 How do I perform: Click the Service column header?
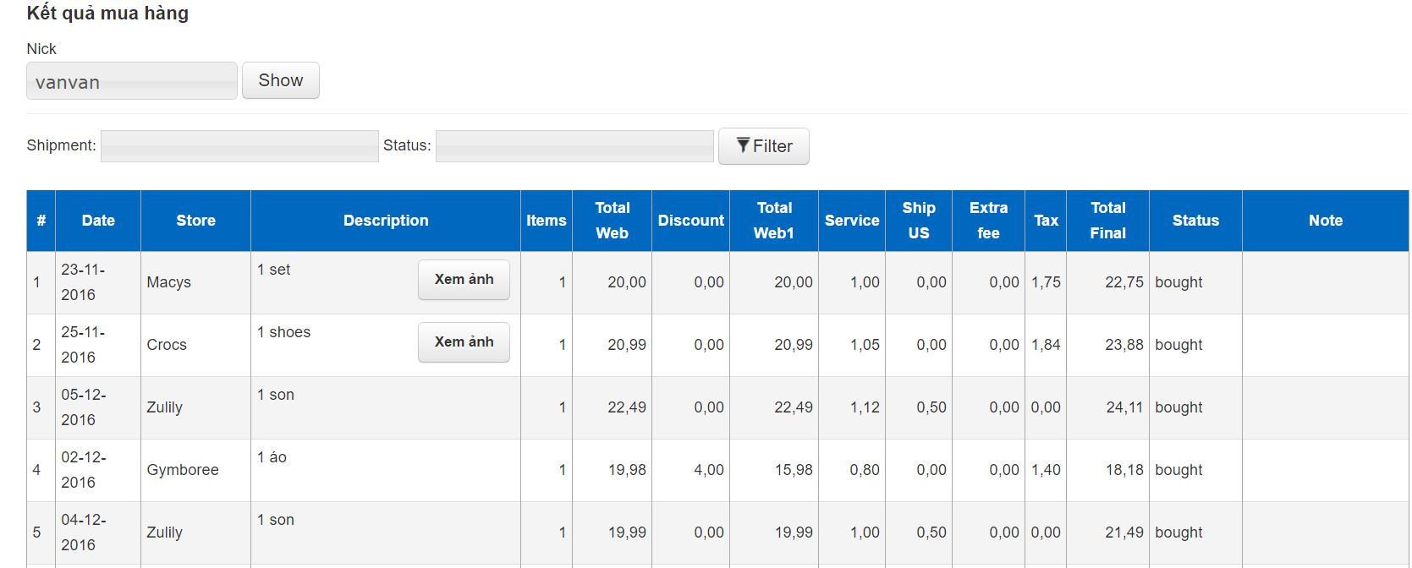[851, 221]
